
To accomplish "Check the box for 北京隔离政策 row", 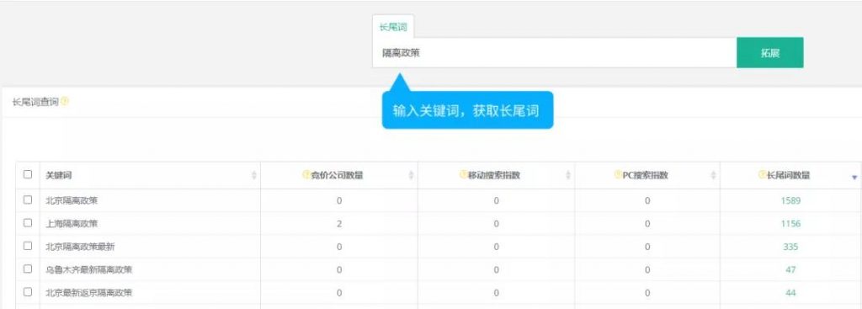I will tap(28, 200).
